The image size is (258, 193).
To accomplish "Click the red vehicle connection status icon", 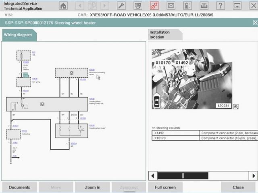I will (x=154, y=6).
